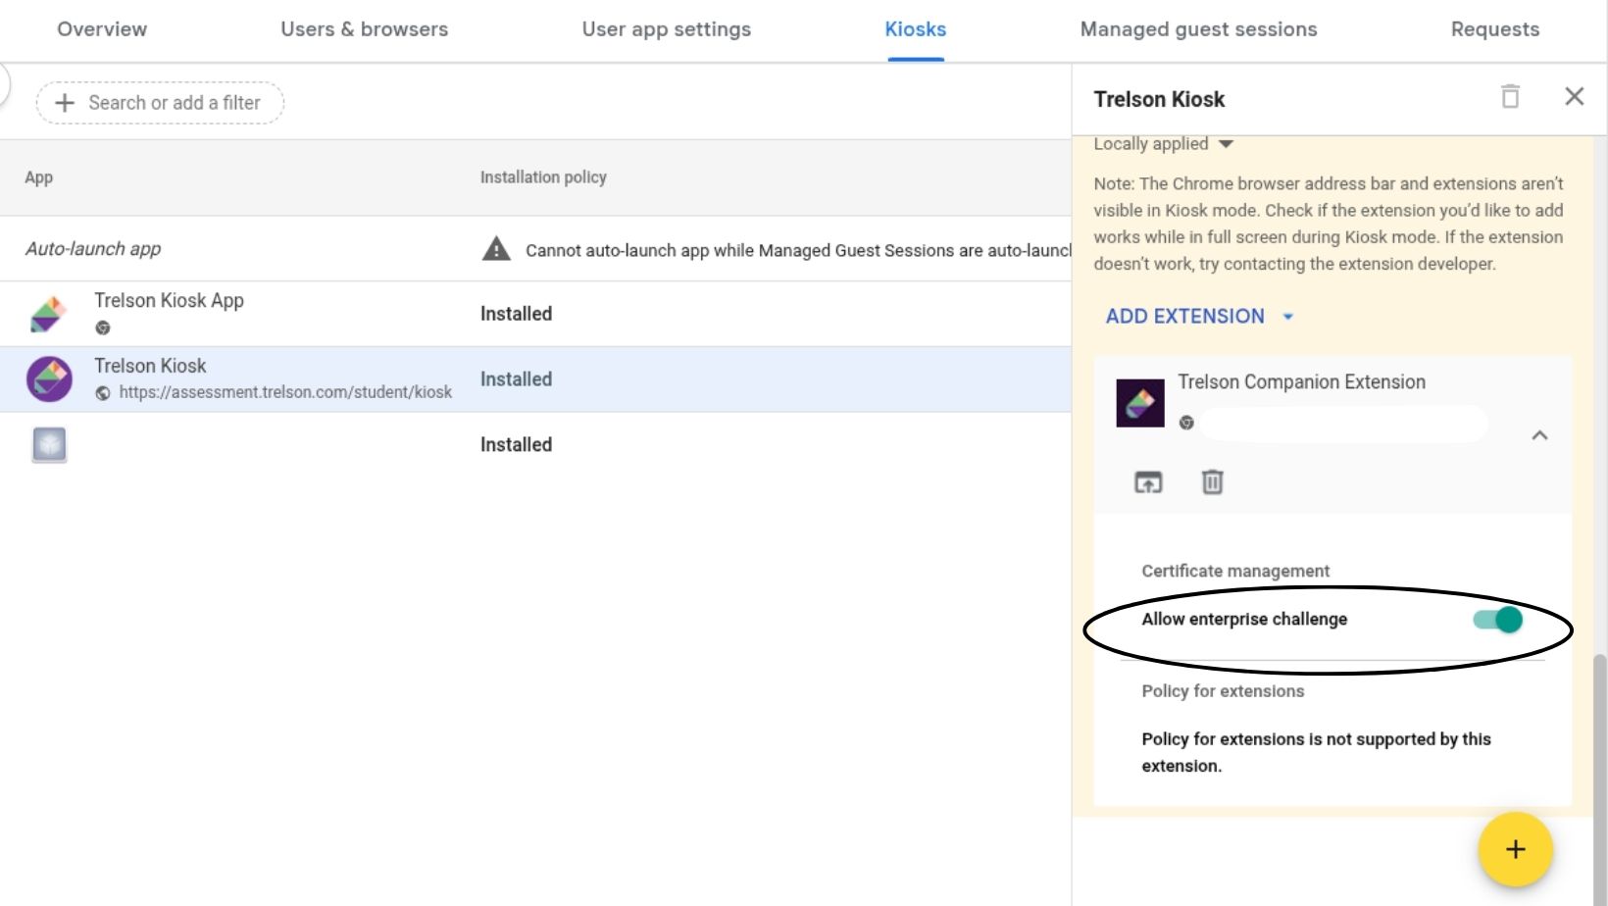This screenshot has height=906, width=1608.
Task: Click the globe icon beside kiosk URL
Action: (x=103, y=393)
